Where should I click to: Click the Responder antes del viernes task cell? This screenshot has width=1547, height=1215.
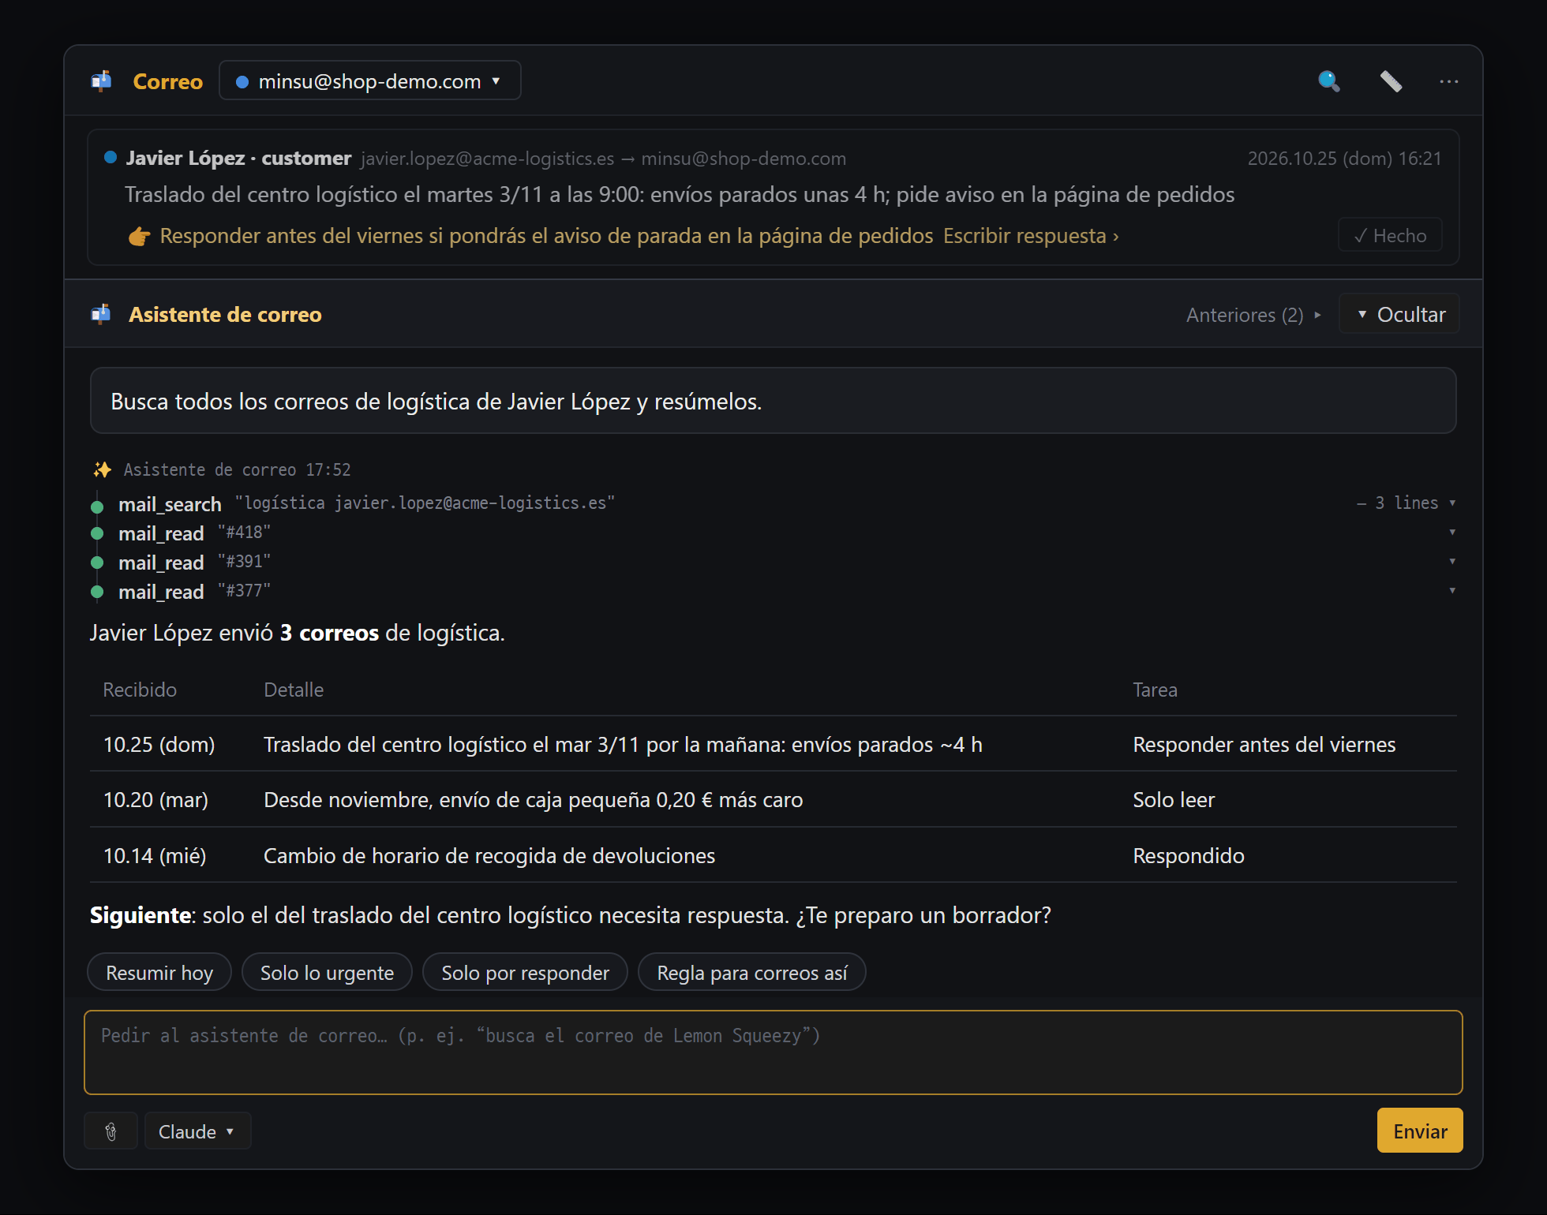[1264, 745]
